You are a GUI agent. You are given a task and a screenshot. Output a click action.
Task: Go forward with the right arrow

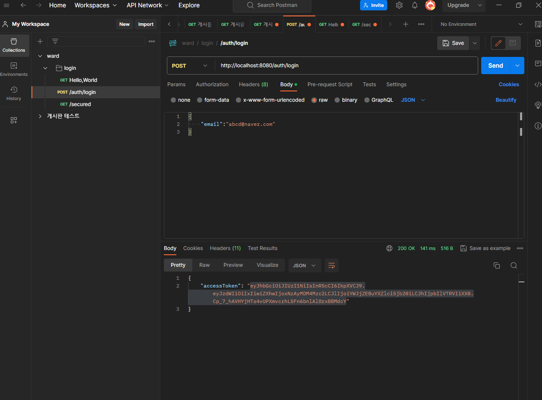pos(39,5)
